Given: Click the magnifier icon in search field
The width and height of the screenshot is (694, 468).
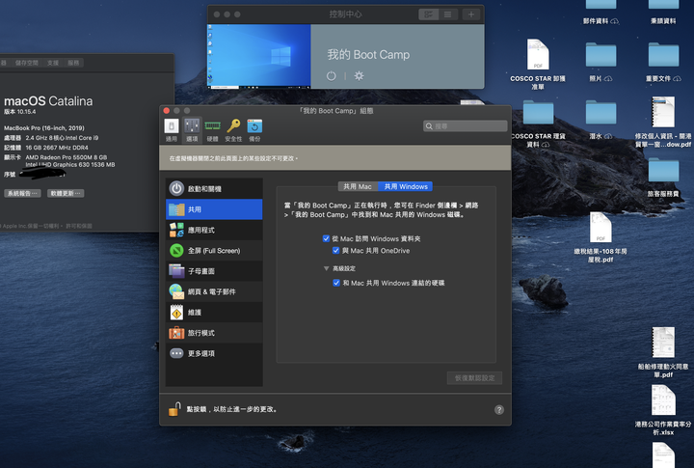Looking at the screenshot, I should (429, 126).
